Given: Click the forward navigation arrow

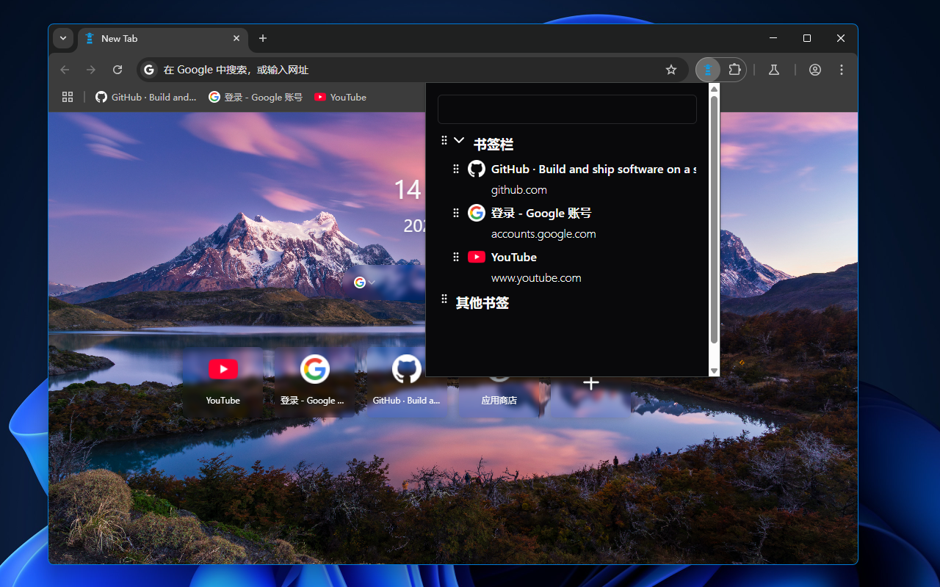Looking at the screenshot, I should (91, 70).
